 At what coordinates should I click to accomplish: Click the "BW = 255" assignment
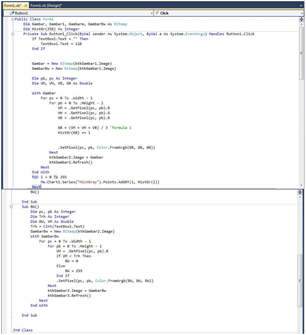74,271
